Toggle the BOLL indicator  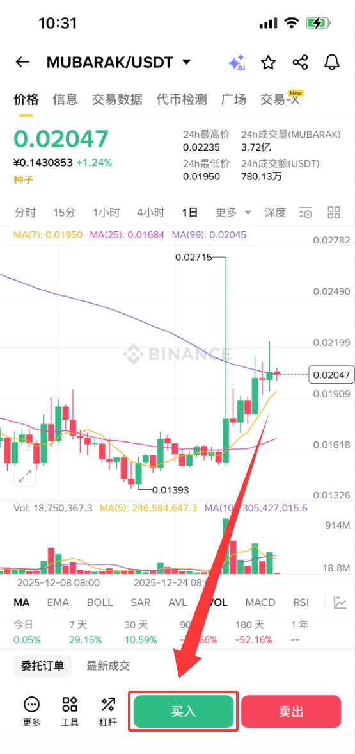pos(99,603)
